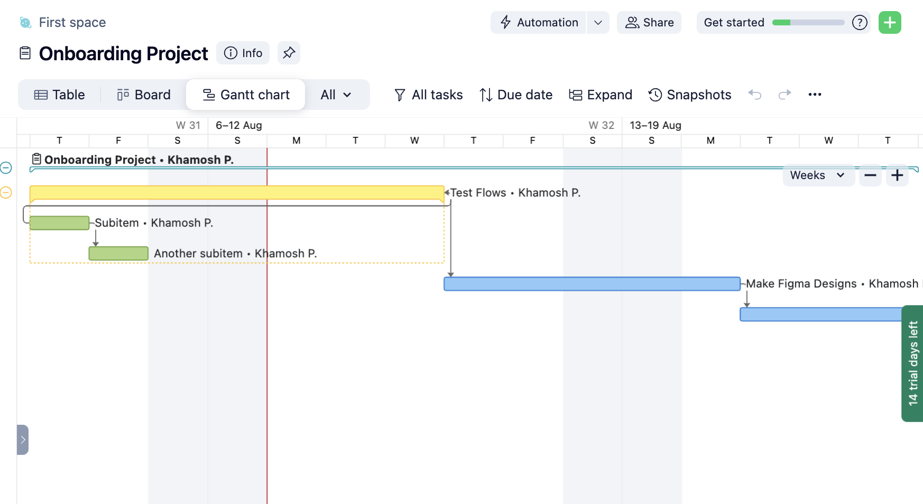Open the Snapshots history

pos(690,95)
